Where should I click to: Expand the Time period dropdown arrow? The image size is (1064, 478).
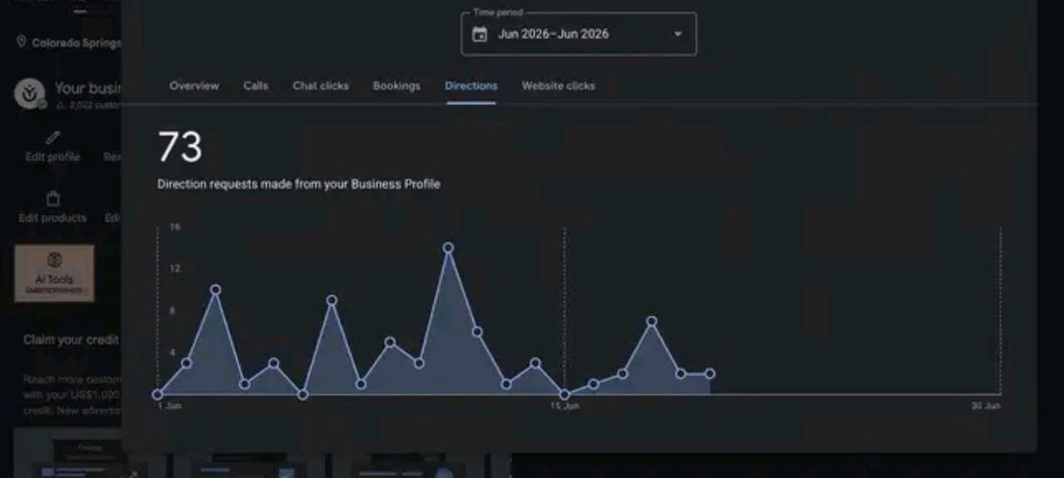677,34
